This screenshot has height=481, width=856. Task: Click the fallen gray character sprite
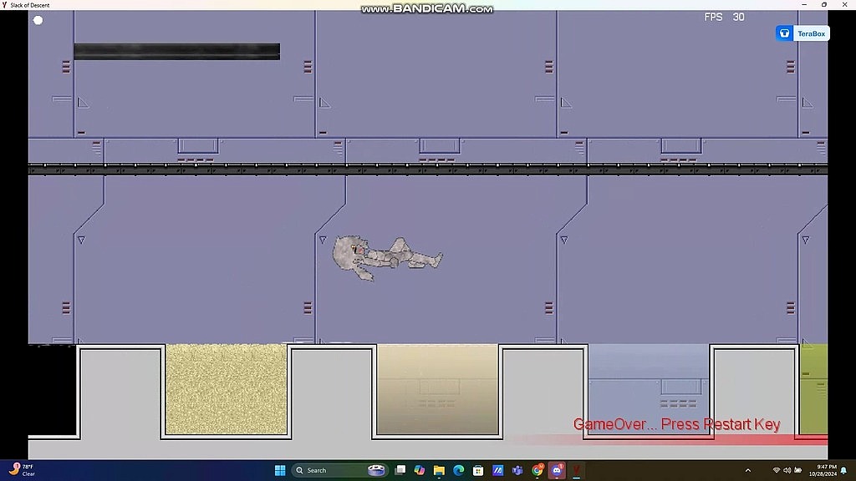tap(385, 256)
